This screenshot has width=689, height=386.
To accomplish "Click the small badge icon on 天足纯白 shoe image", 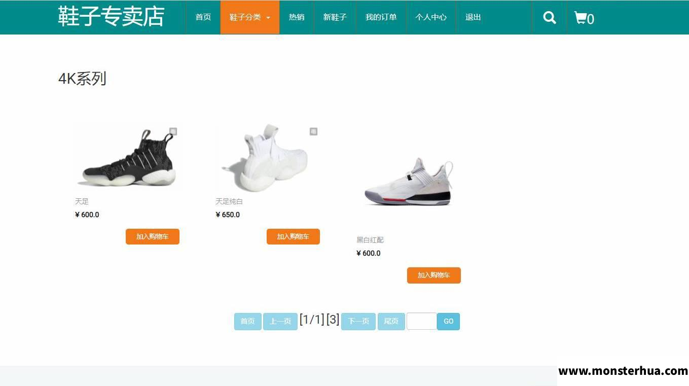I will pyautogui.click(x=313, y=131).
